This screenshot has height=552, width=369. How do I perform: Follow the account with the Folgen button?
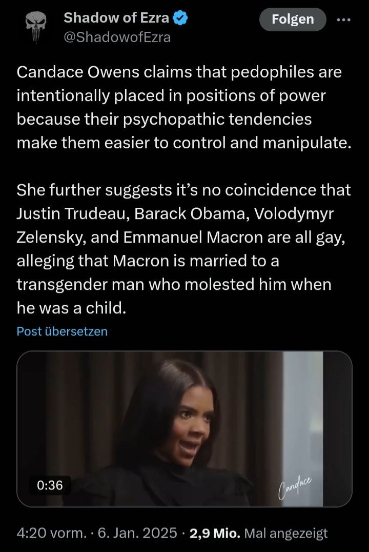tap(293, 19)
